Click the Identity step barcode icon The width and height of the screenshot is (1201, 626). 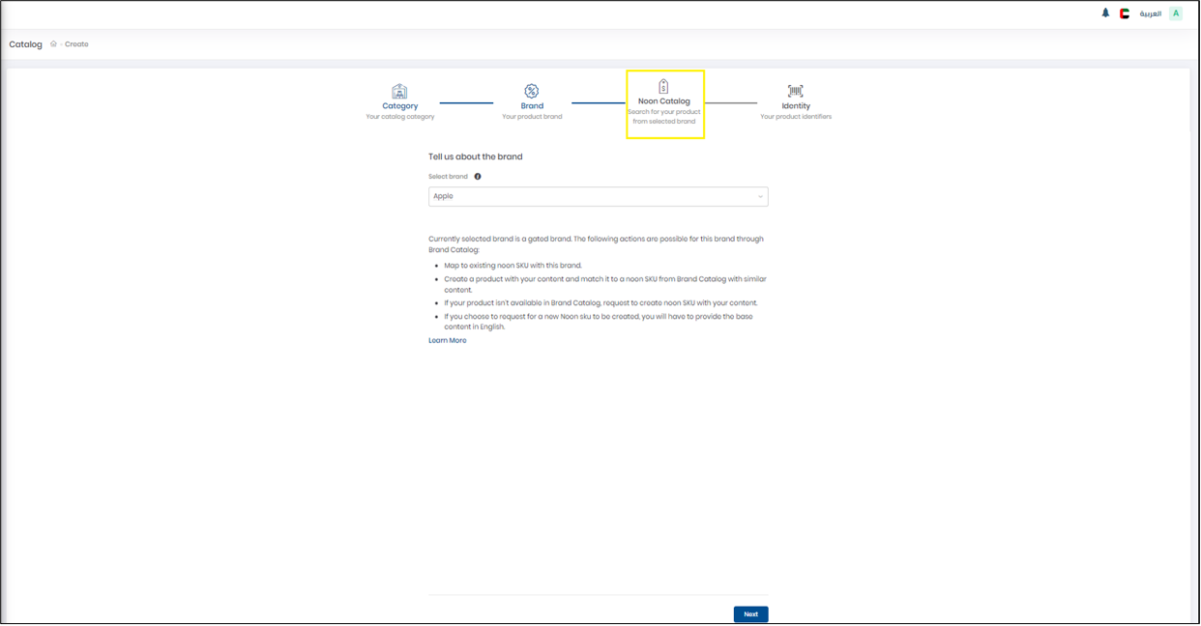795,91
